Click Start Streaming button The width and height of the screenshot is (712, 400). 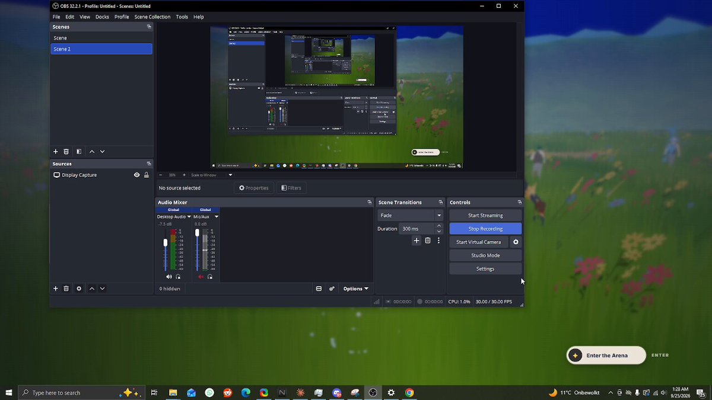485,216
